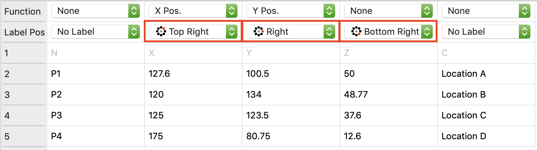Viewport: 537px width, 150px height.
Task: Open the X Pos. function dropdown
Action: [x=193, y=11]
